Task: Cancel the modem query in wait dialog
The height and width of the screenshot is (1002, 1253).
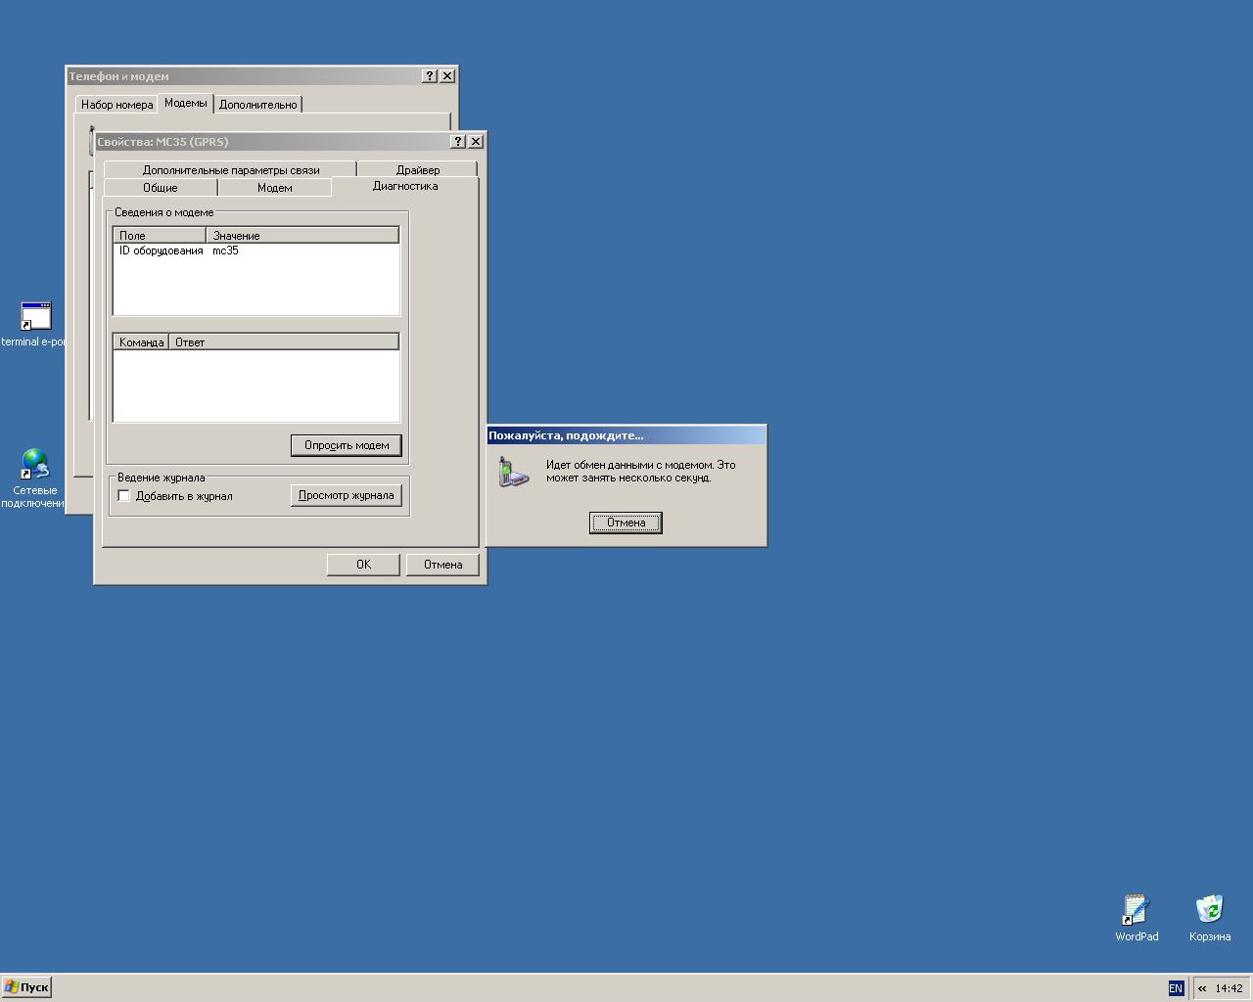Action: [626, 523]
